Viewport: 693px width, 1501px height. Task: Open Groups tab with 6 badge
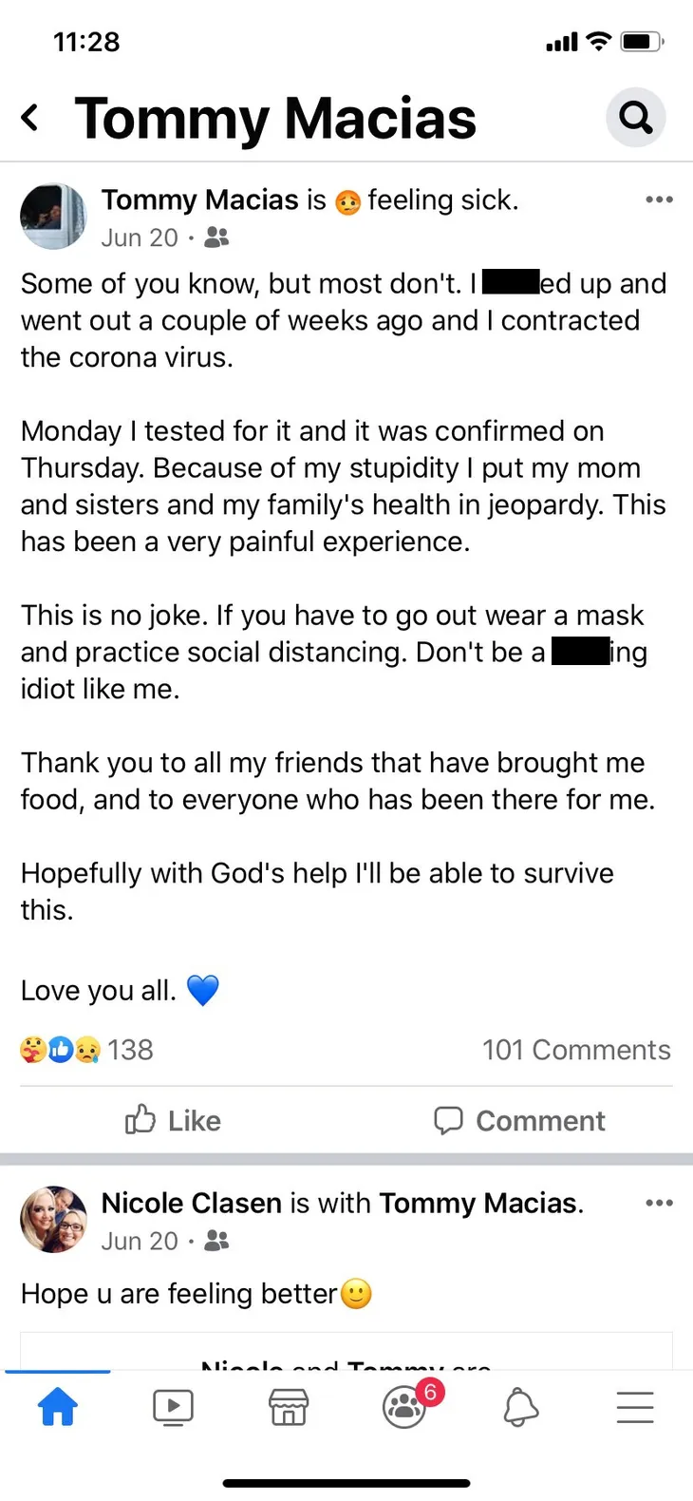pos(406,1405)
